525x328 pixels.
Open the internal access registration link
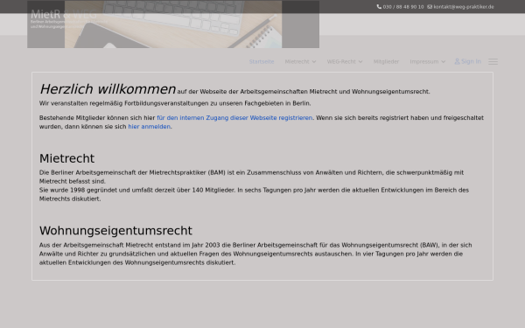(234, 118)
